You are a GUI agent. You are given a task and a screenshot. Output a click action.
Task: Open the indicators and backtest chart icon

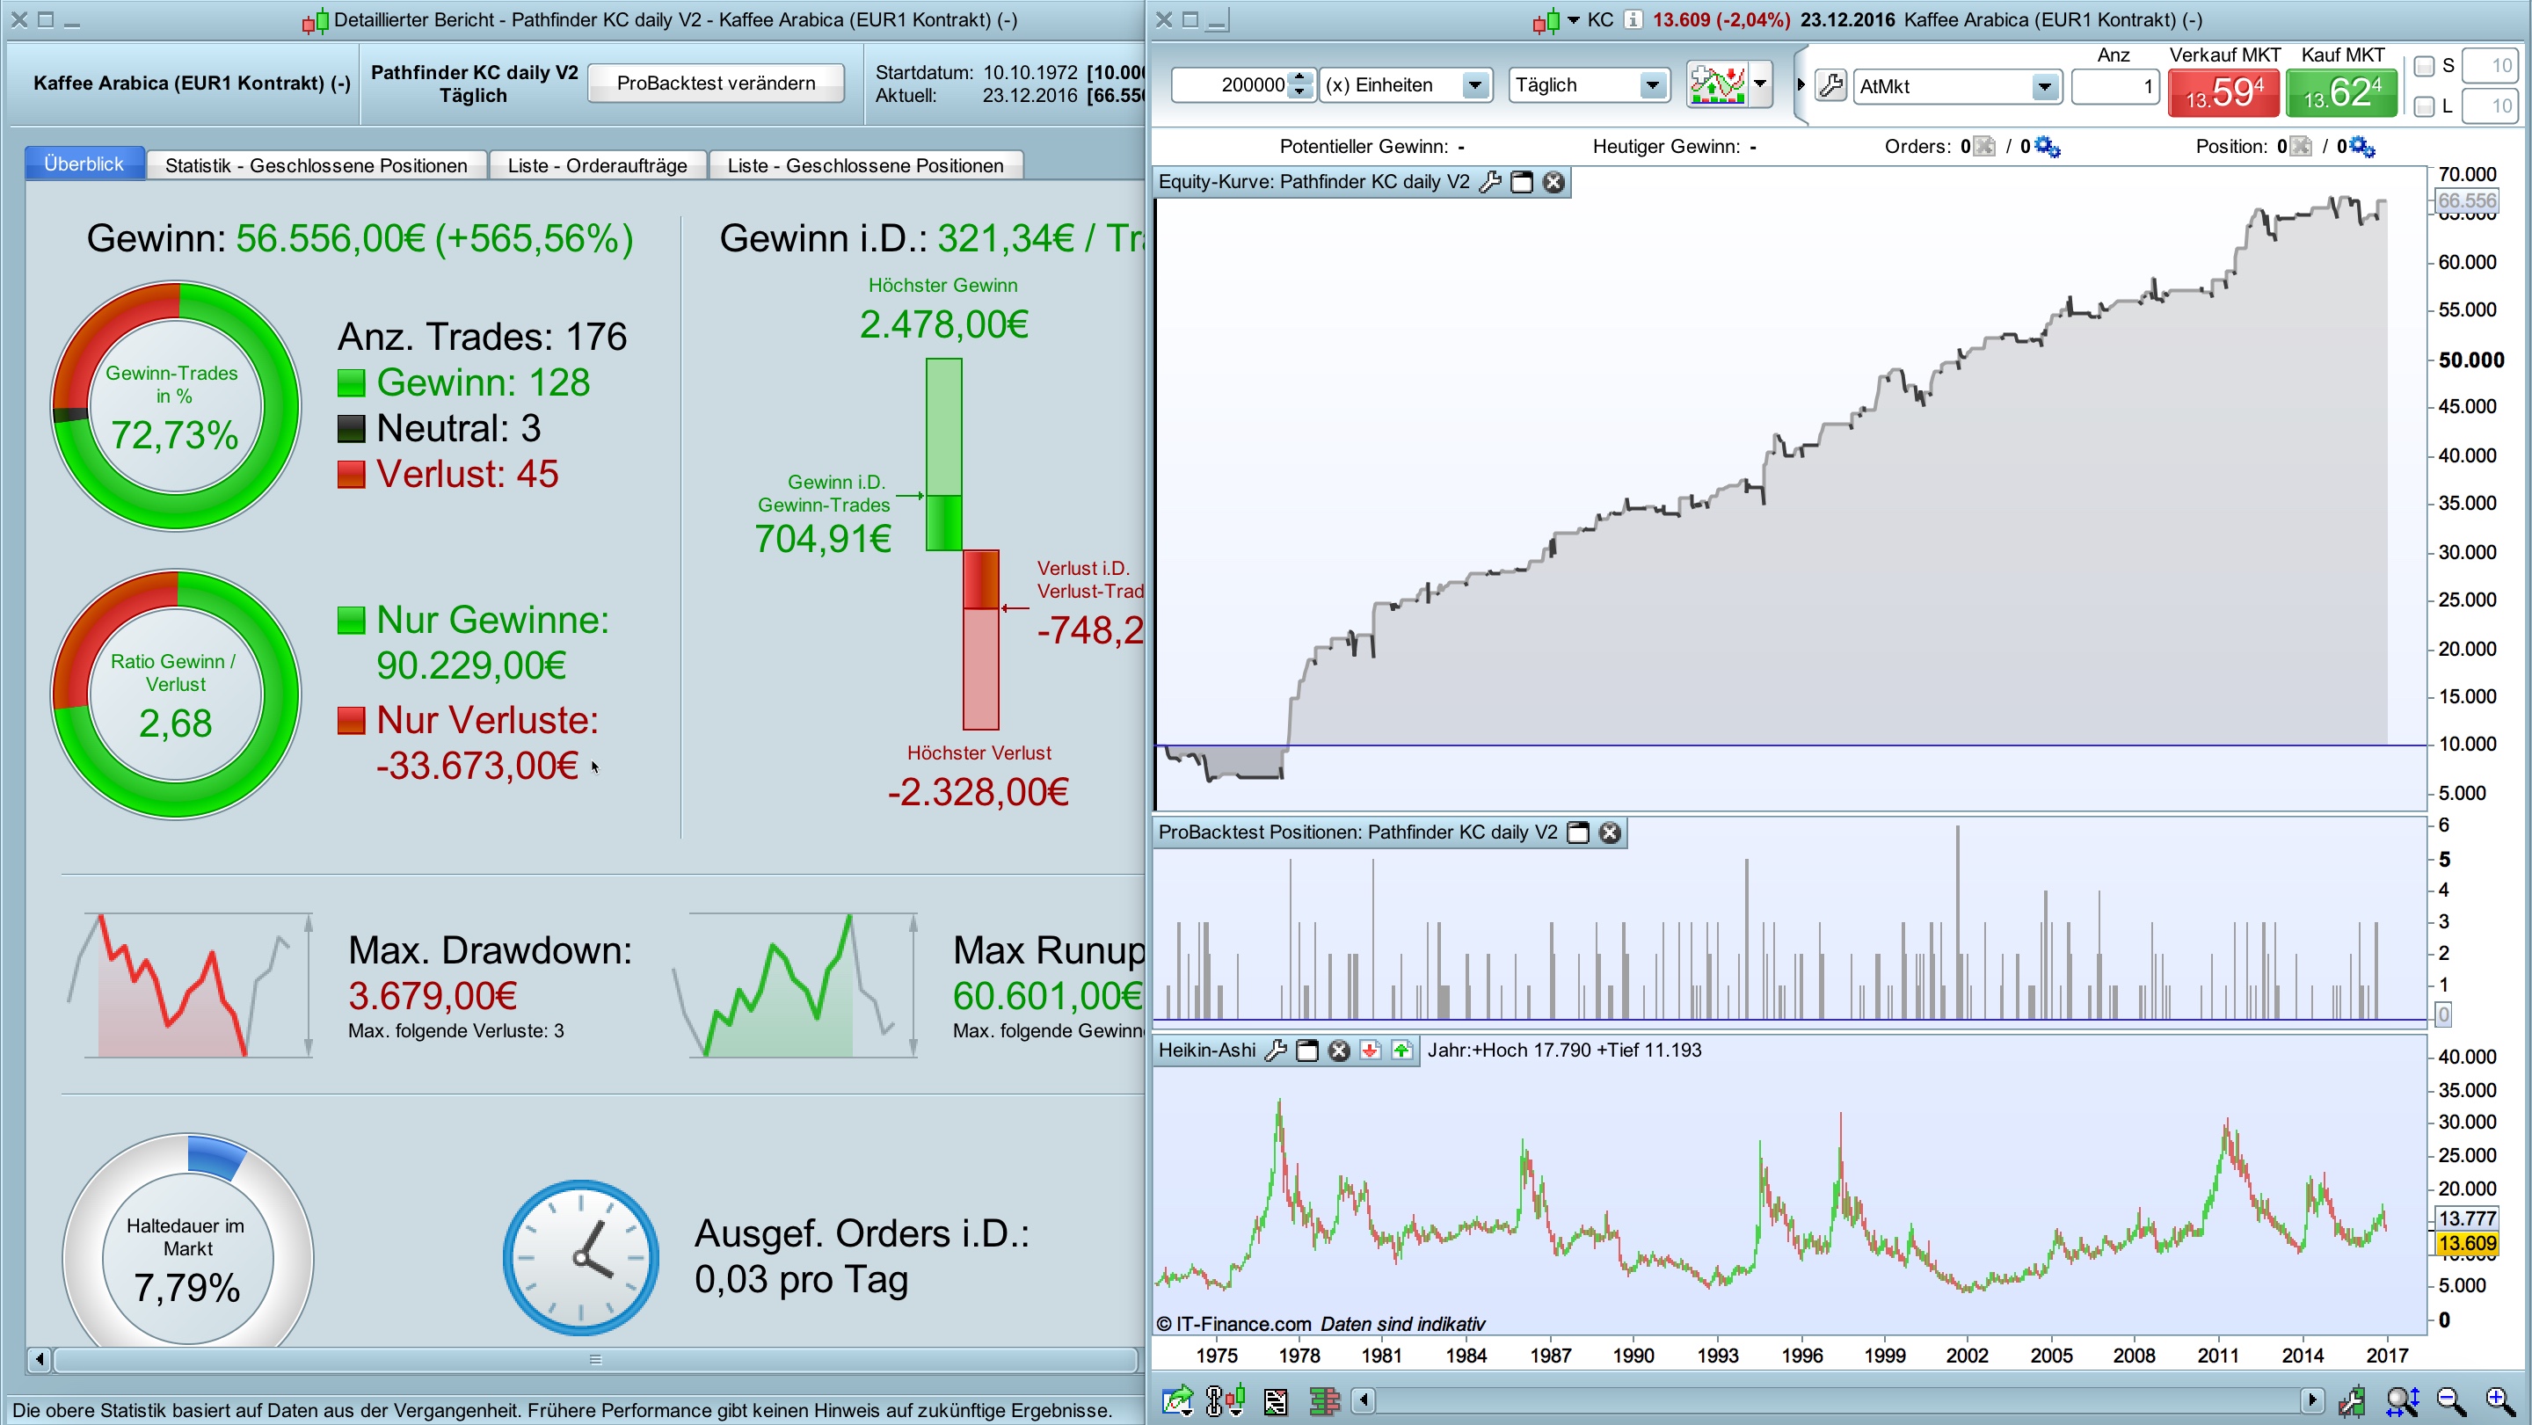pos(1716,85)
